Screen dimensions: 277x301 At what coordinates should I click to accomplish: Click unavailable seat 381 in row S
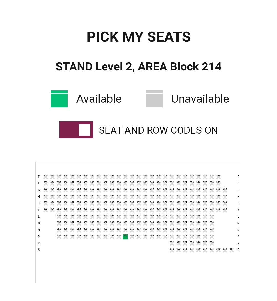coord(232,250)
